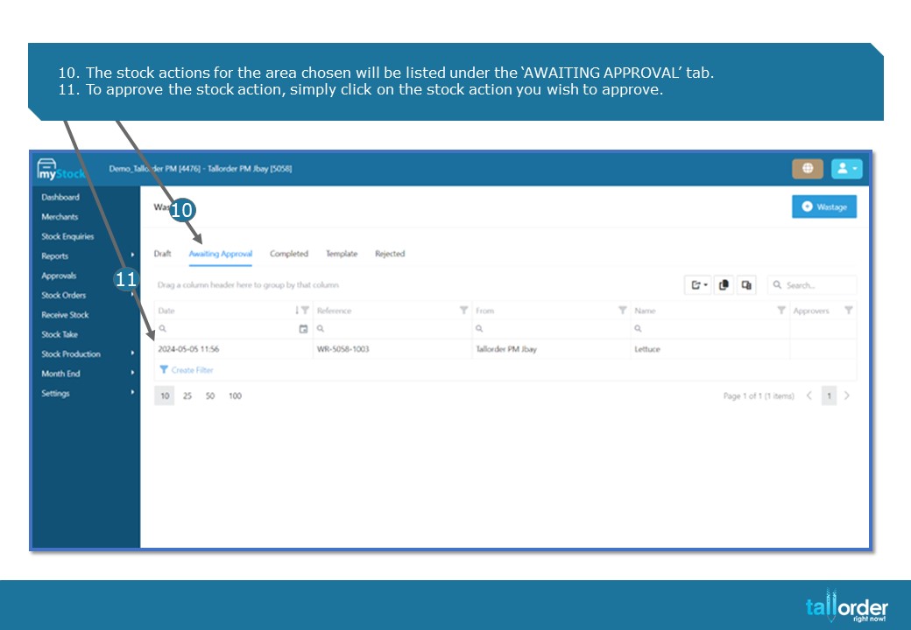The width and height of the screenshot is (911, 630).
Task: Switch to the Rejected tab
Action: 390,254
